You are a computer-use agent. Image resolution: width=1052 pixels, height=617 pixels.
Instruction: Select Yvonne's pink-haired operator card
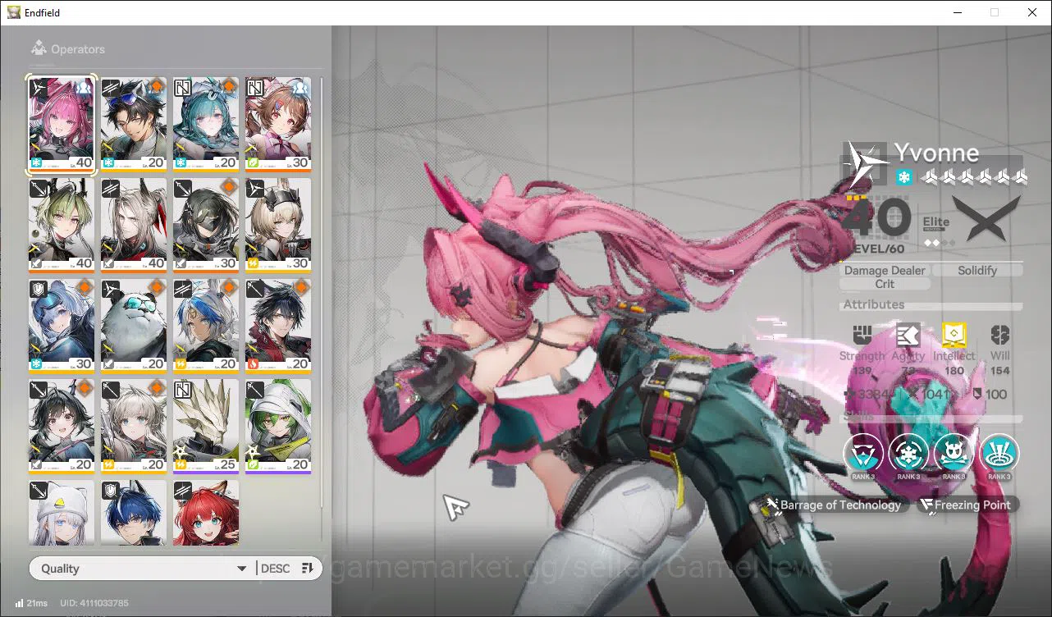click(62, 124)
